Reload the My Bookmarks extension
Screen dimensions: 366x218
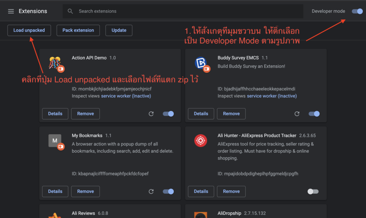point(151,192)
